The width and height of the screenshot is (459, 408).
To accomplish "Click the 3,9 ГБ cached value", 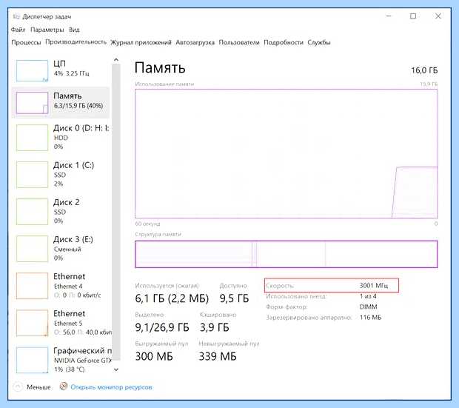I will click(214, 327).
